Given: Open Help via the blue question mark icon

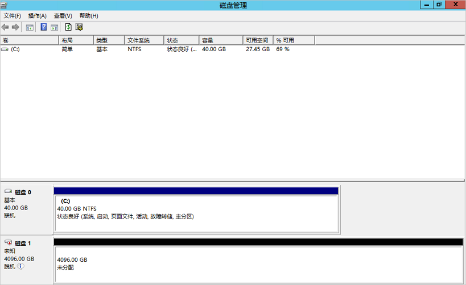Looking at the screenshot, I should pyautogui.click(x=44, y=27).
